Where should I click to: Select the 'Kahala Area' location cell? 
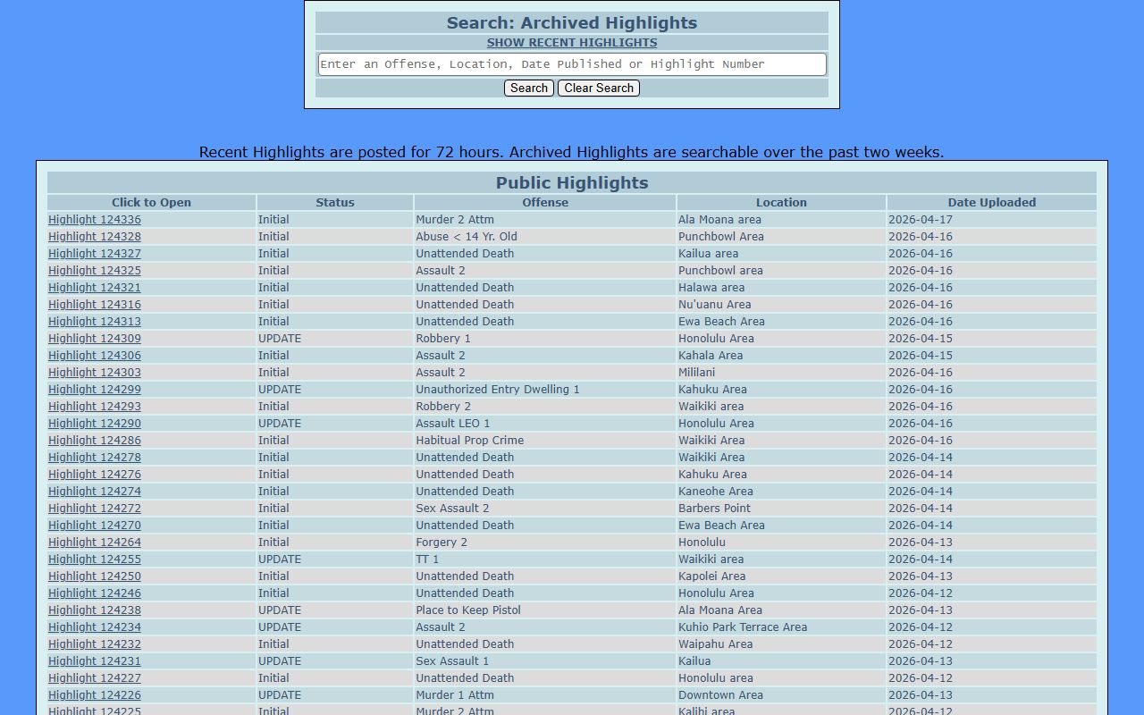pyautogui.click(x=781, y=356)
